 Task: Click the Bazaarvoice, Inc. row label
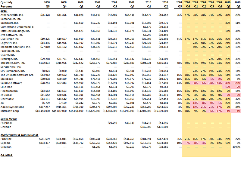[11, 19]
